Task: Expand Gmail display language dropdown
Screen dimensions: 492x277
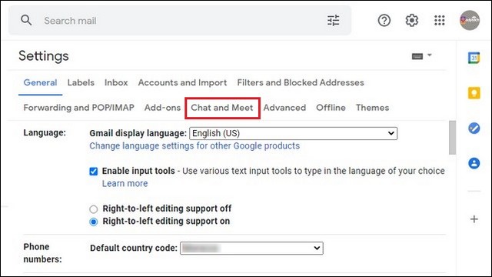Action: pos(294,133)
